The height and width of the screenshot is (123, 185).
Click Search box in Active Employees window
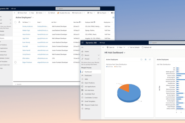tap(78, 9)
